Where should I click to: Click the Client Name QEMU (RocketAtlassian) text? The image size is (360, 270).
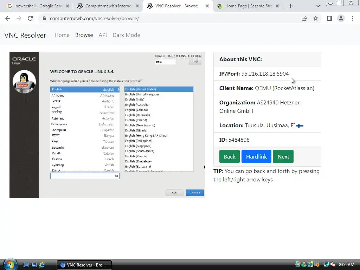267,88
